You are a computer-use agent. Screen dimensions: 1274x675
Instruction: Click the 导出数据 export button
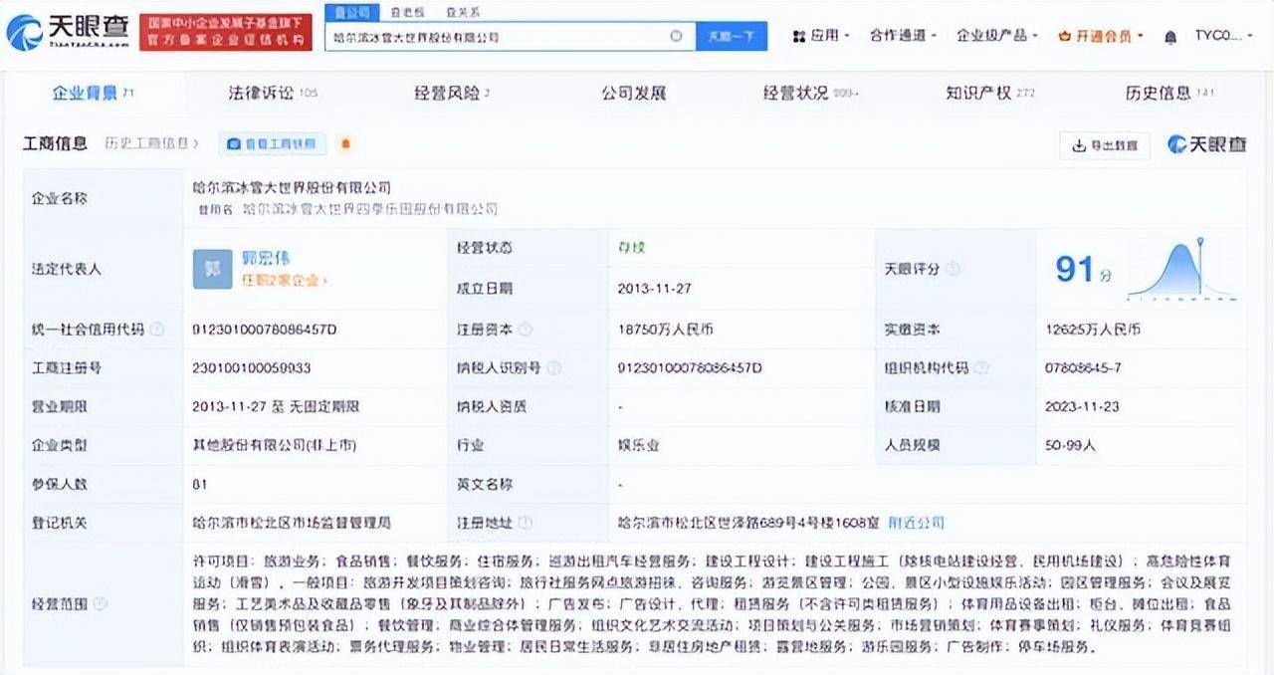(x=1105, y=145)
